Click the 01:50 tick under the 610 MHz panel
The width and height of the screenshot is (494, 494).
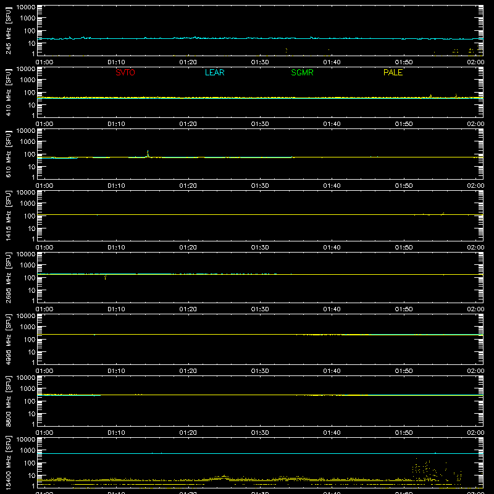point(404,186)
